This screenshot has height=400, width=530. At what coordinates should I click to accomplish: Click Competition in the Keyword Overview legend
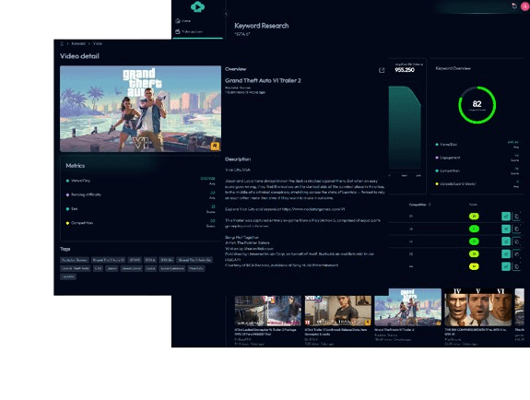448,171
